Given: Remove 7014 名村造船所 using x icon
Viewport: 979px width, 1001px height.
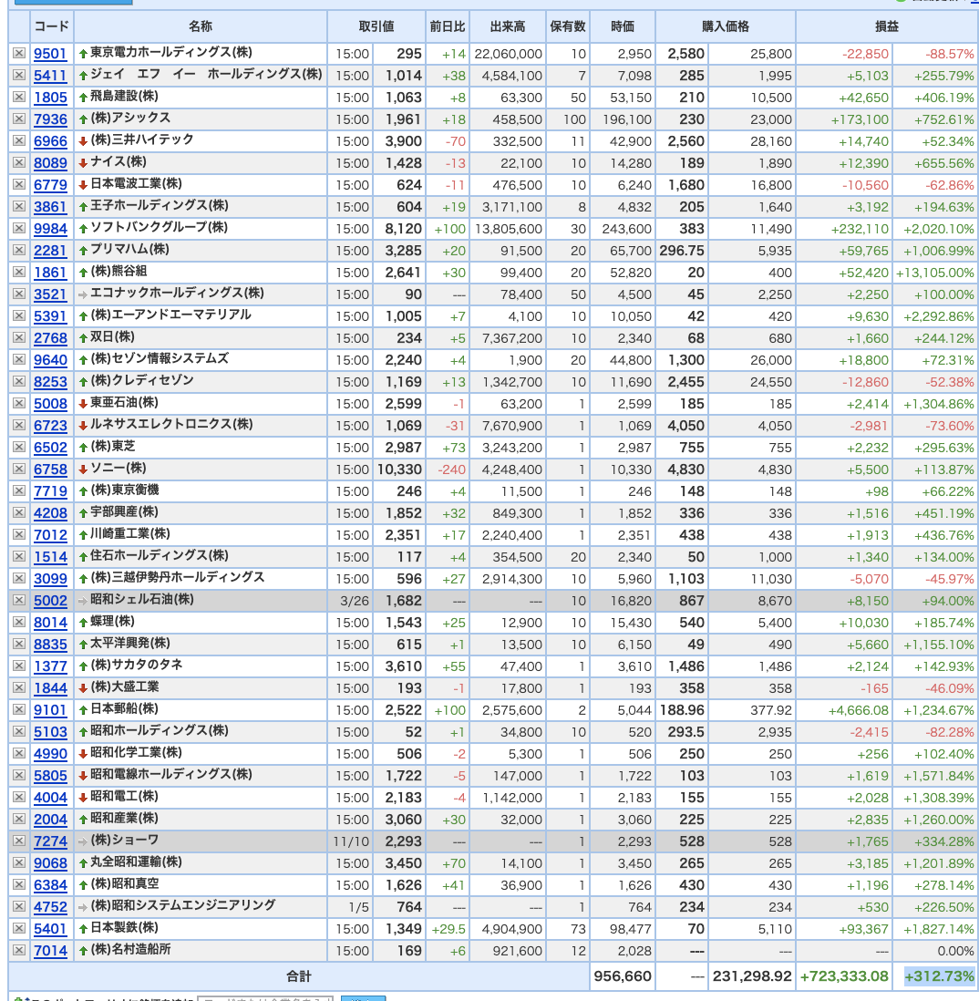Looking at the screenshot, I should (19, 951).
